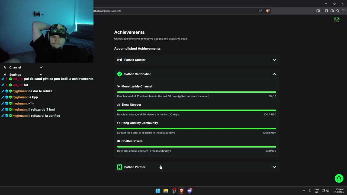This screenshot has height=195, width=347.
Task: Click the Path to Creator broadcast icon
Action: [x=120, y=60]
